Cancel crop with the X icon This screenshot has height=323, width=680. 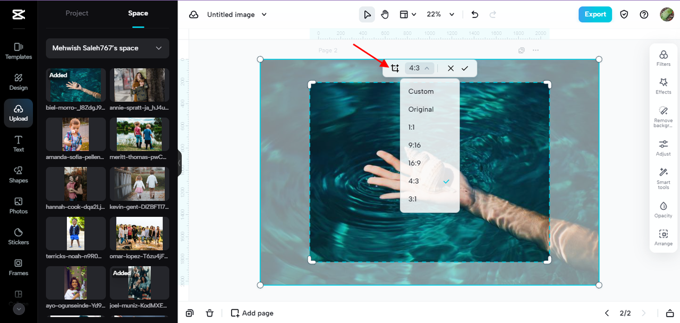pos(450,68)
